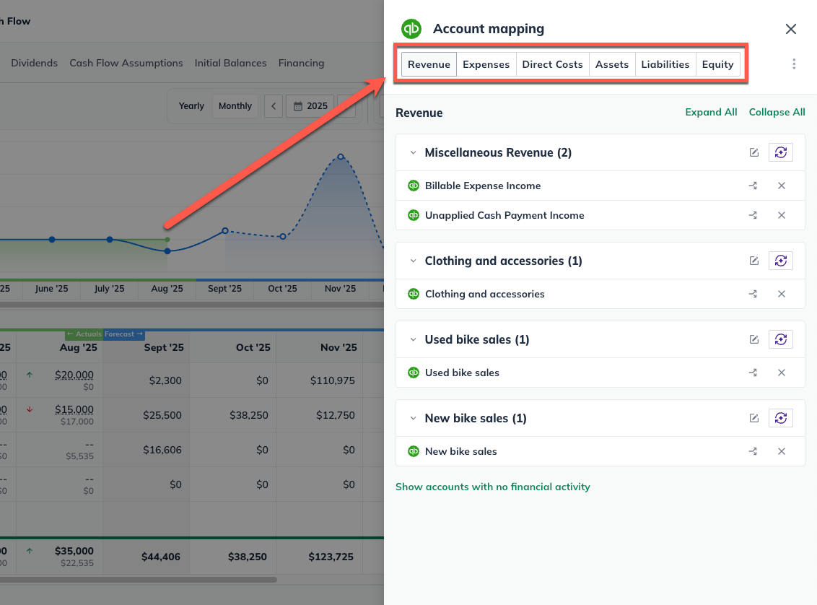
Task: Click Expand All link
Action: coord(711,112)
